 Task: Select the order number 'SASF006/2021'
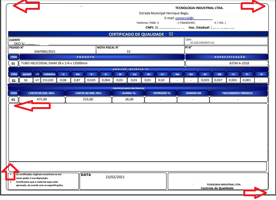pos(45,52)
